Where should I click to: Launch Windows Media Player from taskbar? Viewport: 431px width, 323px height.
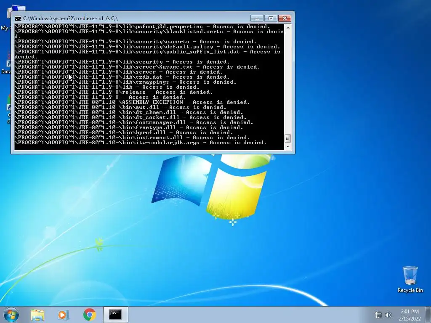click(63, 315)
